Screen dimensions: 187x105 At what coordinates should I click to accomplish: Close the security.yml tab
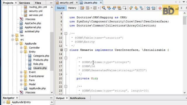point(77,3)
